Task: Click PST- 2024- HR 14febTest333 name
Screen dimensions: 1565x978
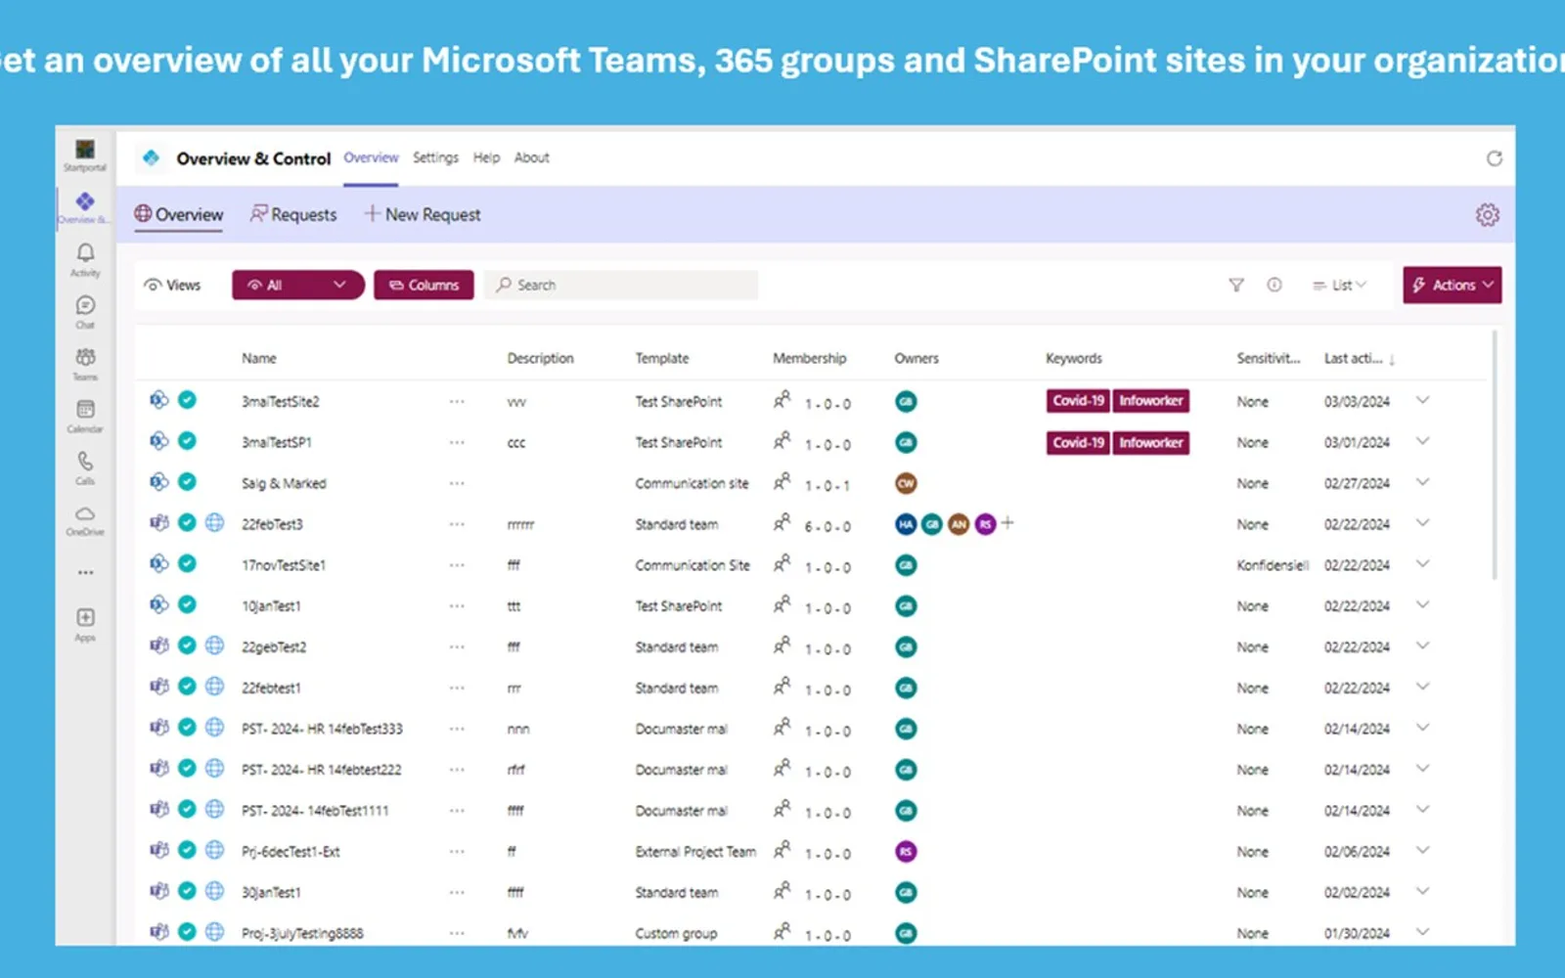Action: pos(322,729)
